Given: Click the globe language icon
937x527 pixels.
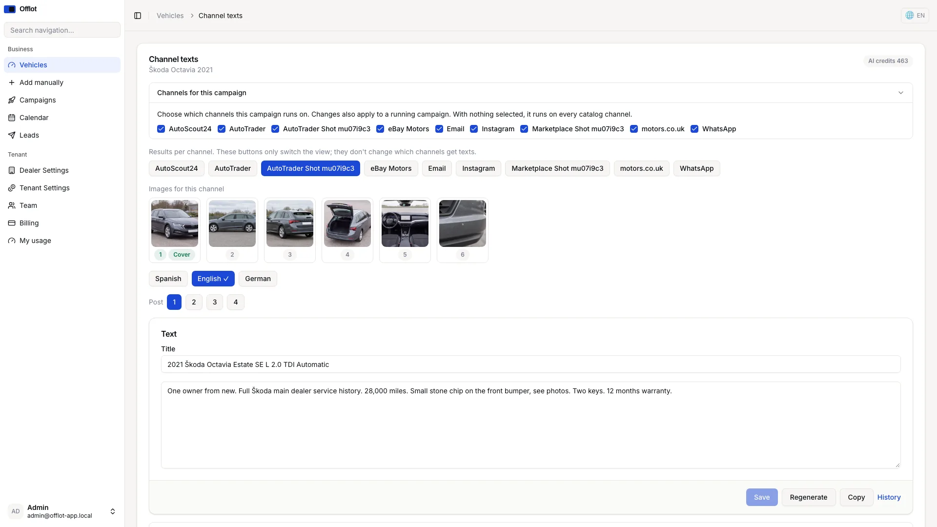Looking at the screenshot, I should tap(910, 16).
